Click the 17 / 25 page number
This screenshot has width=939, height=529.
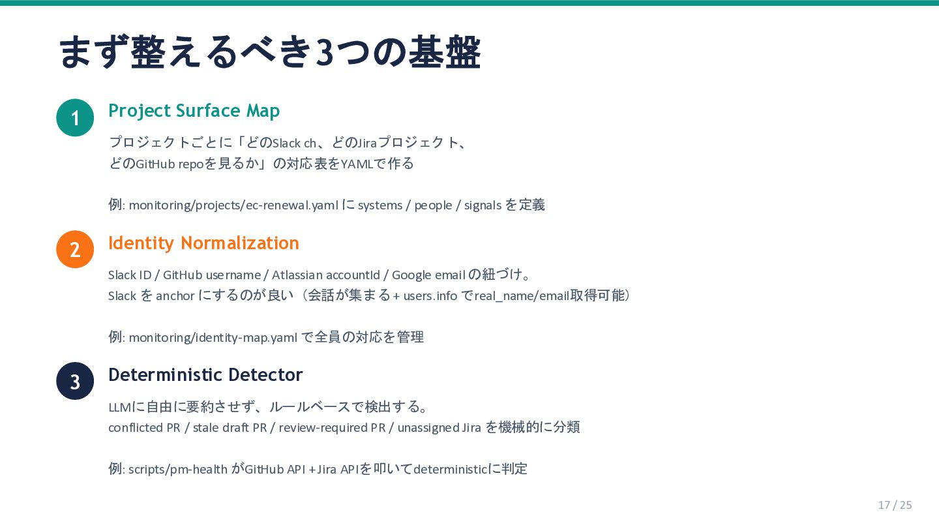895,505
